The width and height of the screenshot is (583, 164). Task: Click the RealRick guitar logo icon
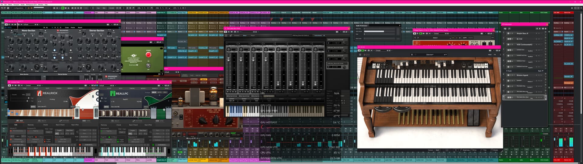point(39,93)
